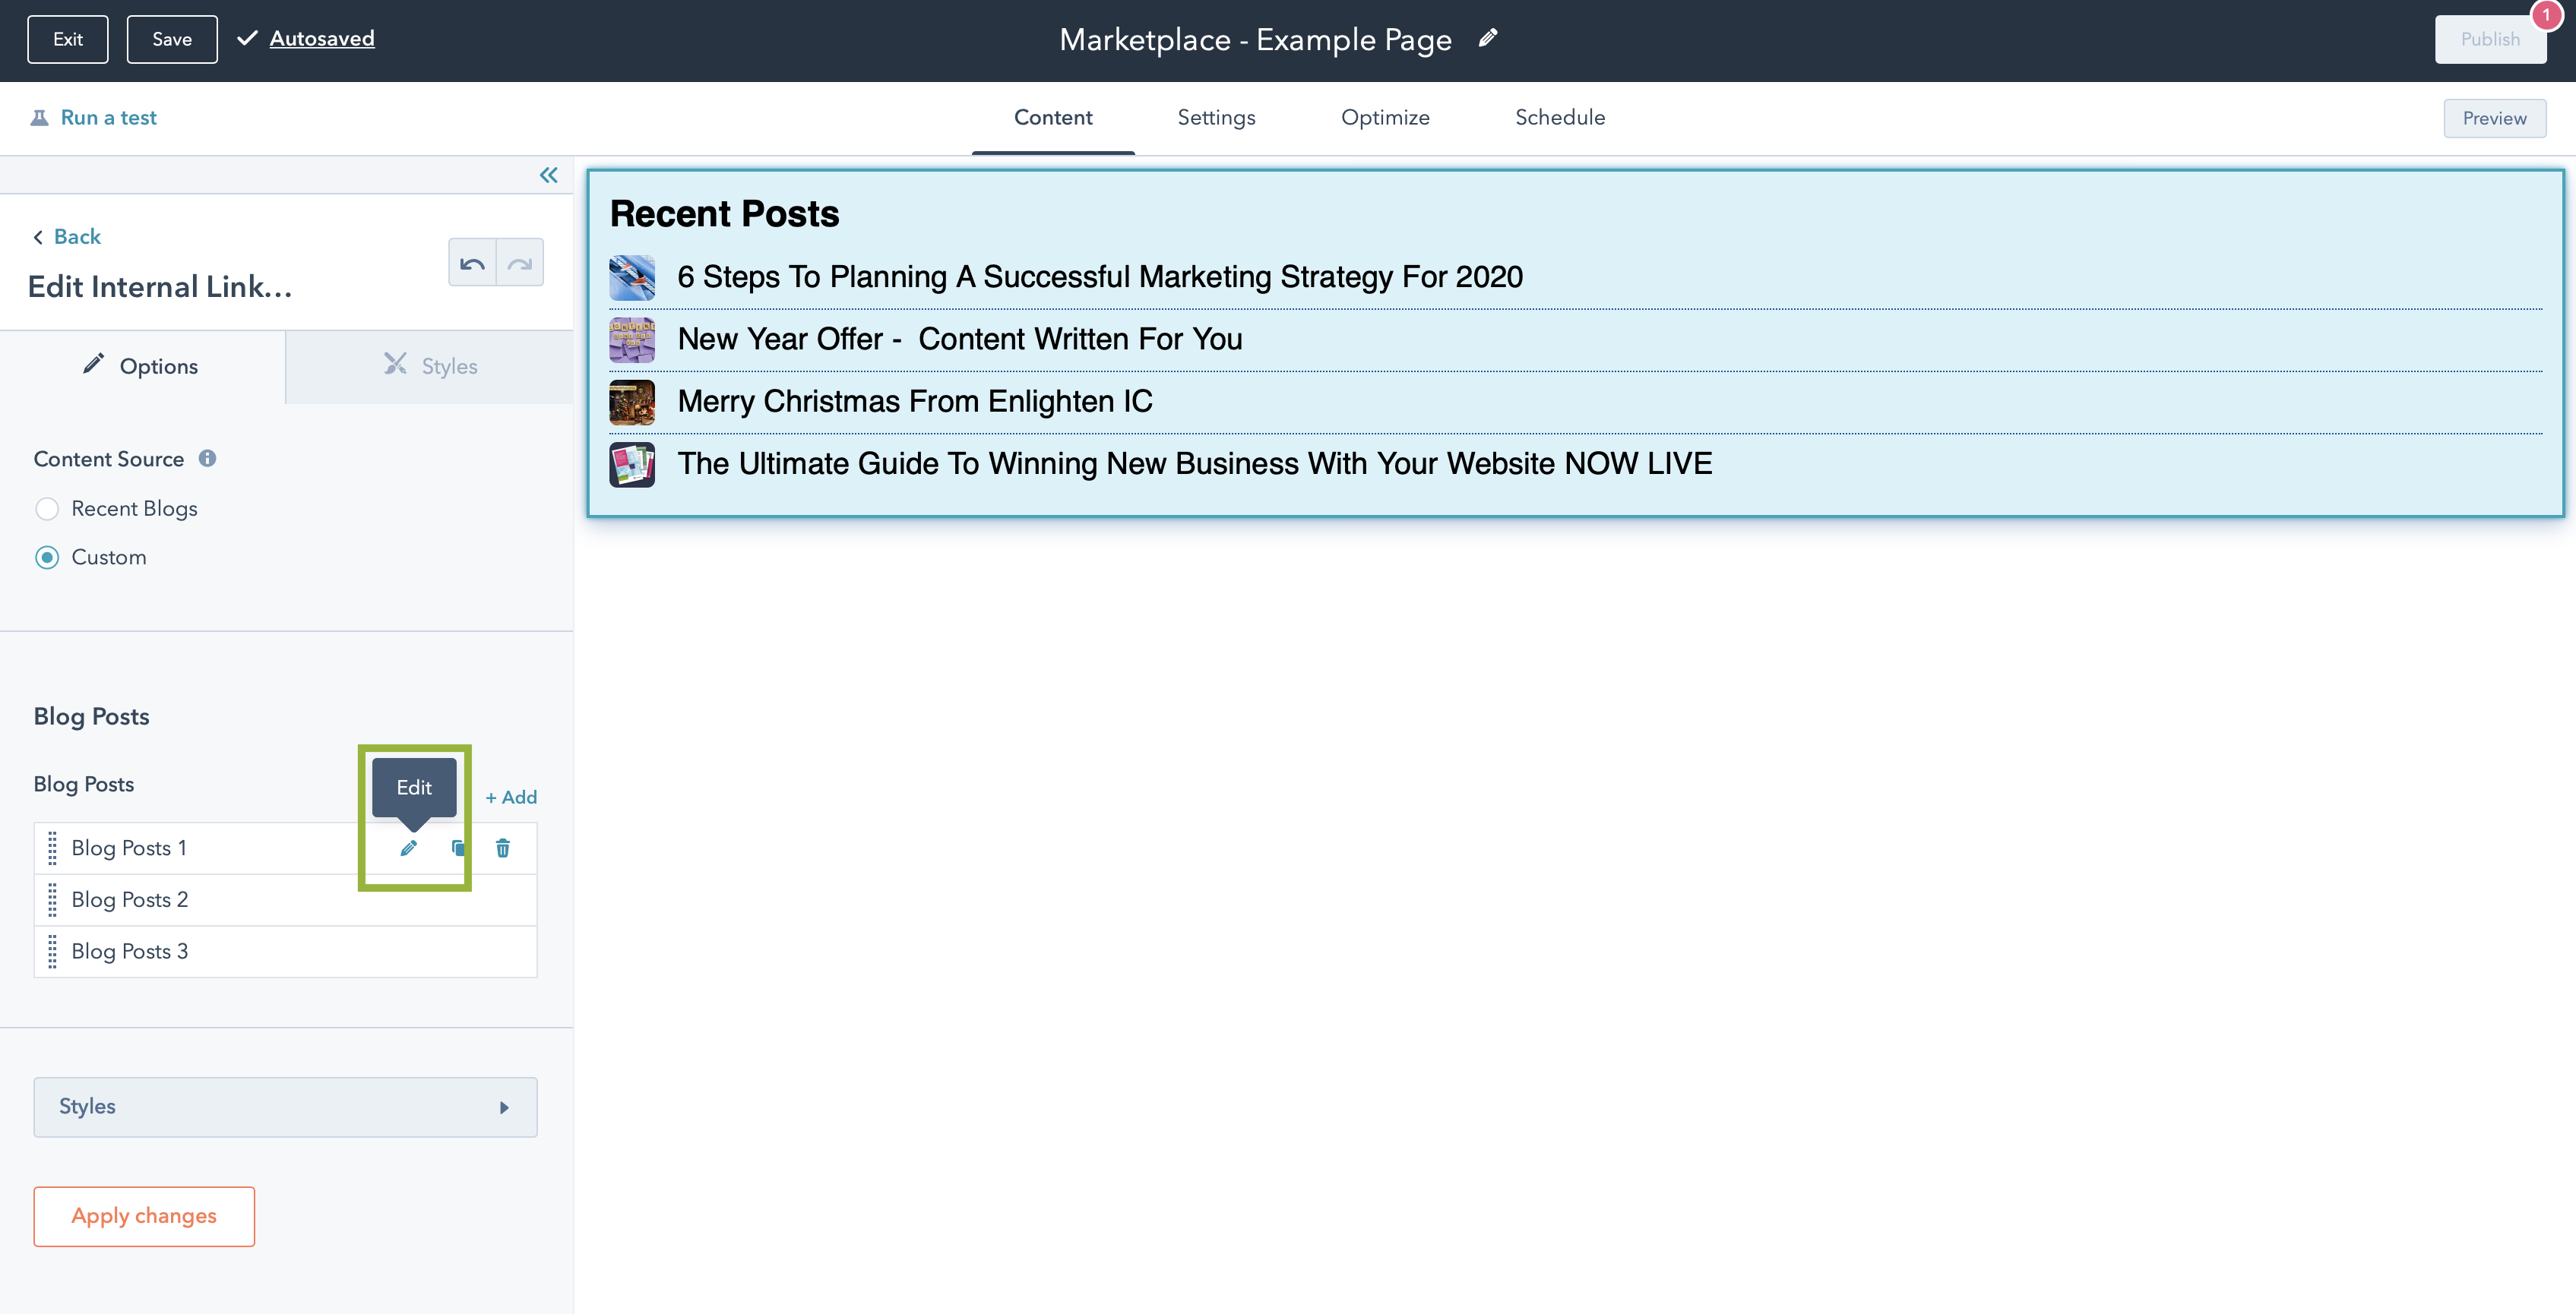Viewport: 2576px width, 1314px height.
Task: Open the Styles tab in the sidebar
Action: (x=430, y=367)
